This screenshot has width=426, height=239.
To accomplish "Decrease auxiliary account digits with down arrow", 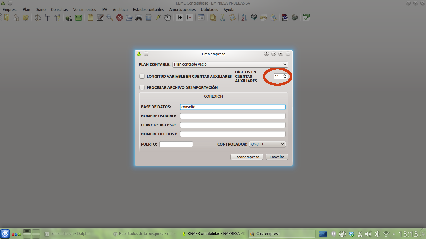I will pos(285,77).
